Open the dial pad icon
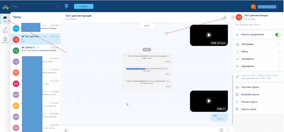Screen dimensions: 284x132 pyautogui.click(x=67, y=6)
